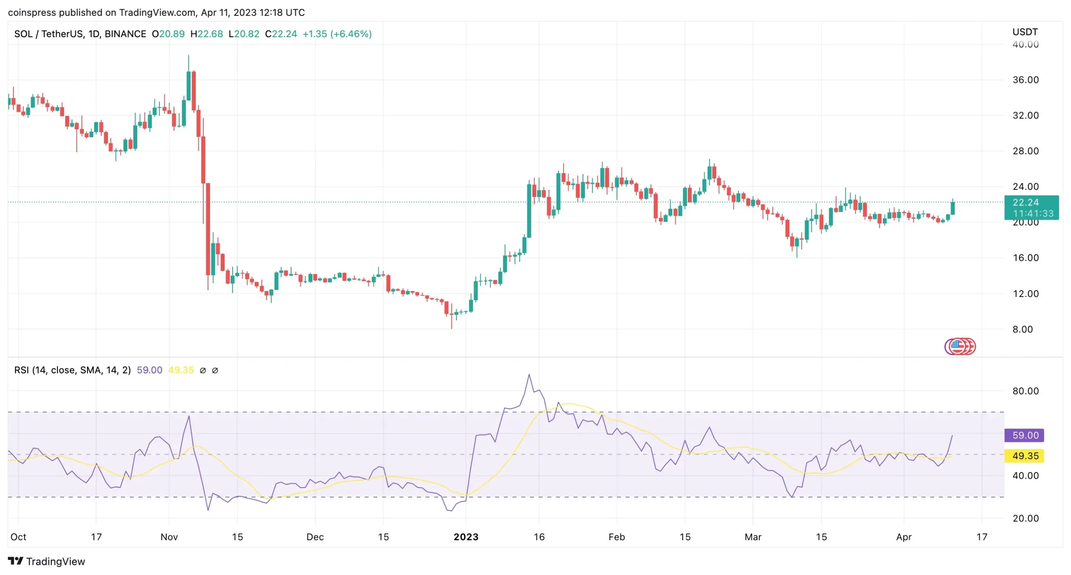This screenshot has width=1071, height=575.
Task: Click the coinspress published on TradingView.com header
Action: [x=156, y=13]
